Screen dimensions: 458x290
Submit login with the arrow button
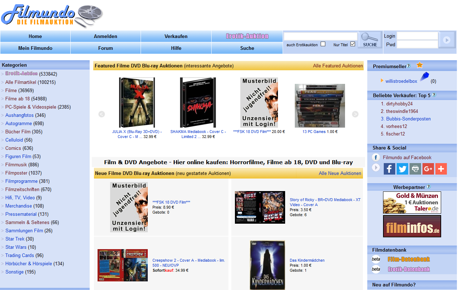(447, 40)
